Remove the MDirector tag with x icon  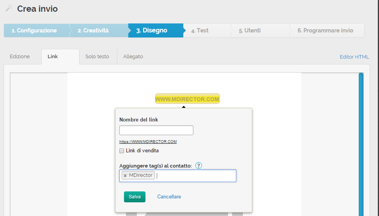tap(125, 176)
